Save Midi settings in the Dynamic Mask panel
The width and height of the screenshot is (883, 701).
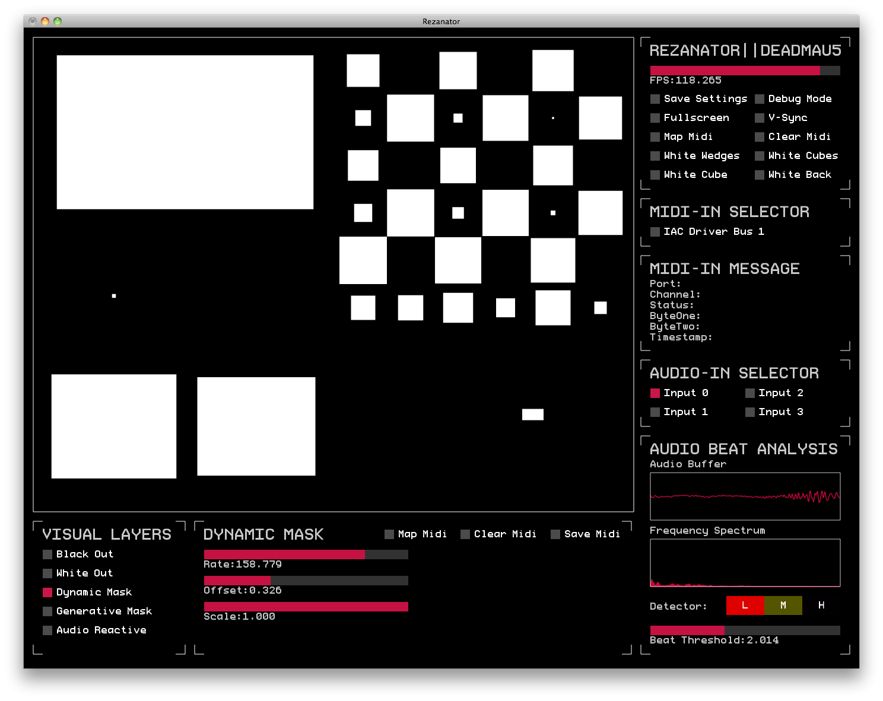[555, 534]
